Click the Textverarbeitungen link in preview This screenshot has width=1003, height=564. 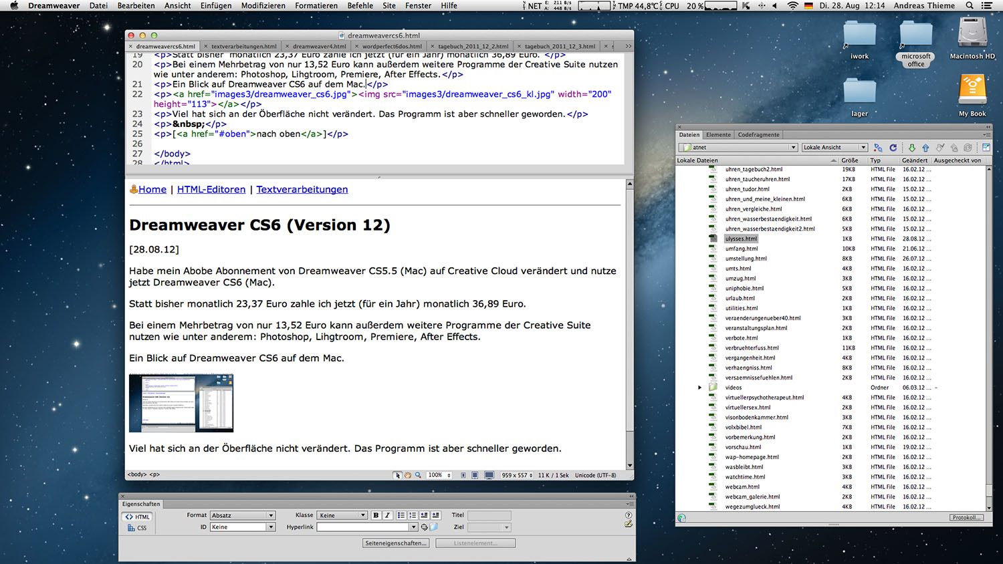click(302, 190)
